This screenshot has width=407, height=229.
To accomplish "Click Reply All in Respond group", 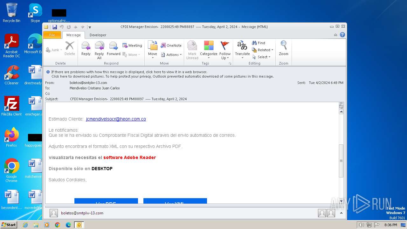I will [x=99, y=50].
